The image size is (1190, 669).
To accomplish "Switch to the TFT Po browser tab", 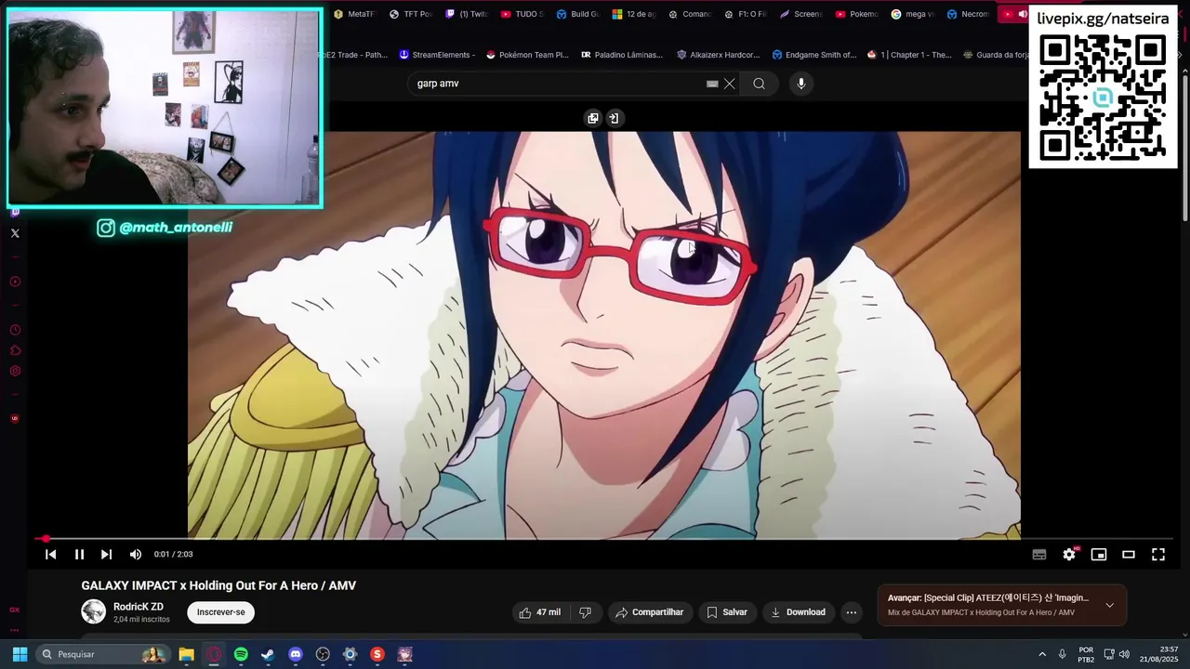I will 410,14.
